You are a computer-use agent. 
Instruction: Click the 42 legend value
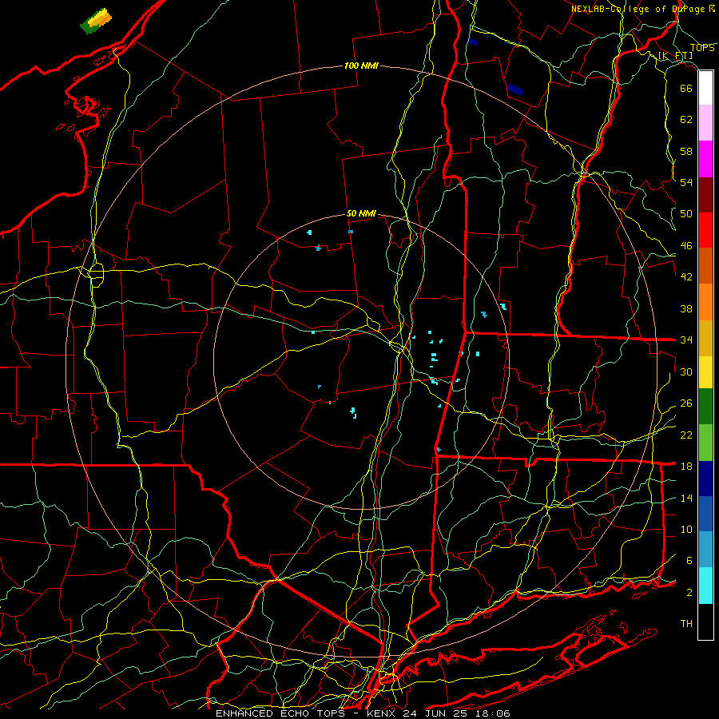coord(686,276)
